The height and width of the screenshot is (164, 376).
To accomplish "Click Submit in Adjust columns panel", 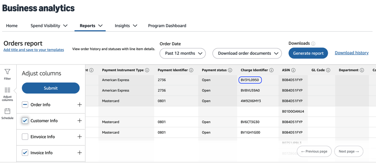I will point(51,88).
